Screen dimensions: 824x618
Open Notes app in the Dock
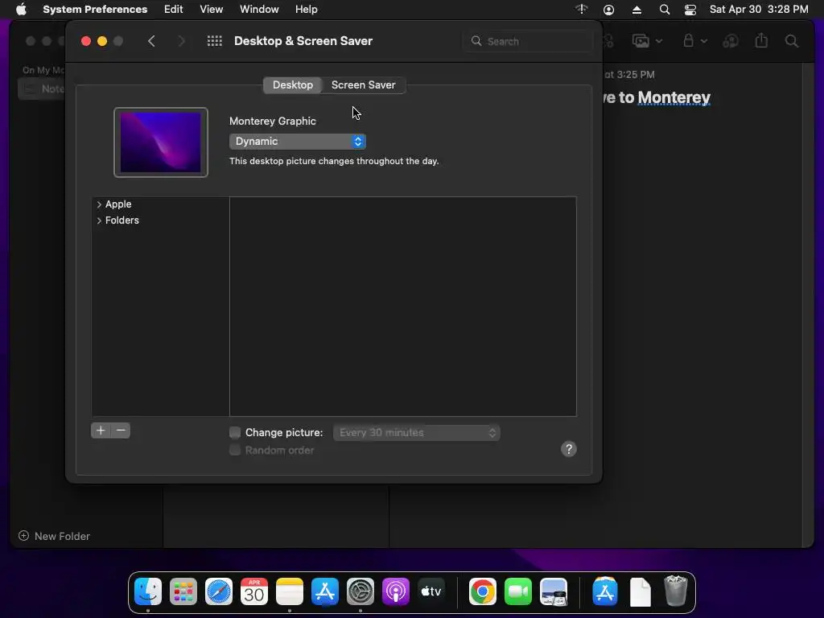(290, 591)
